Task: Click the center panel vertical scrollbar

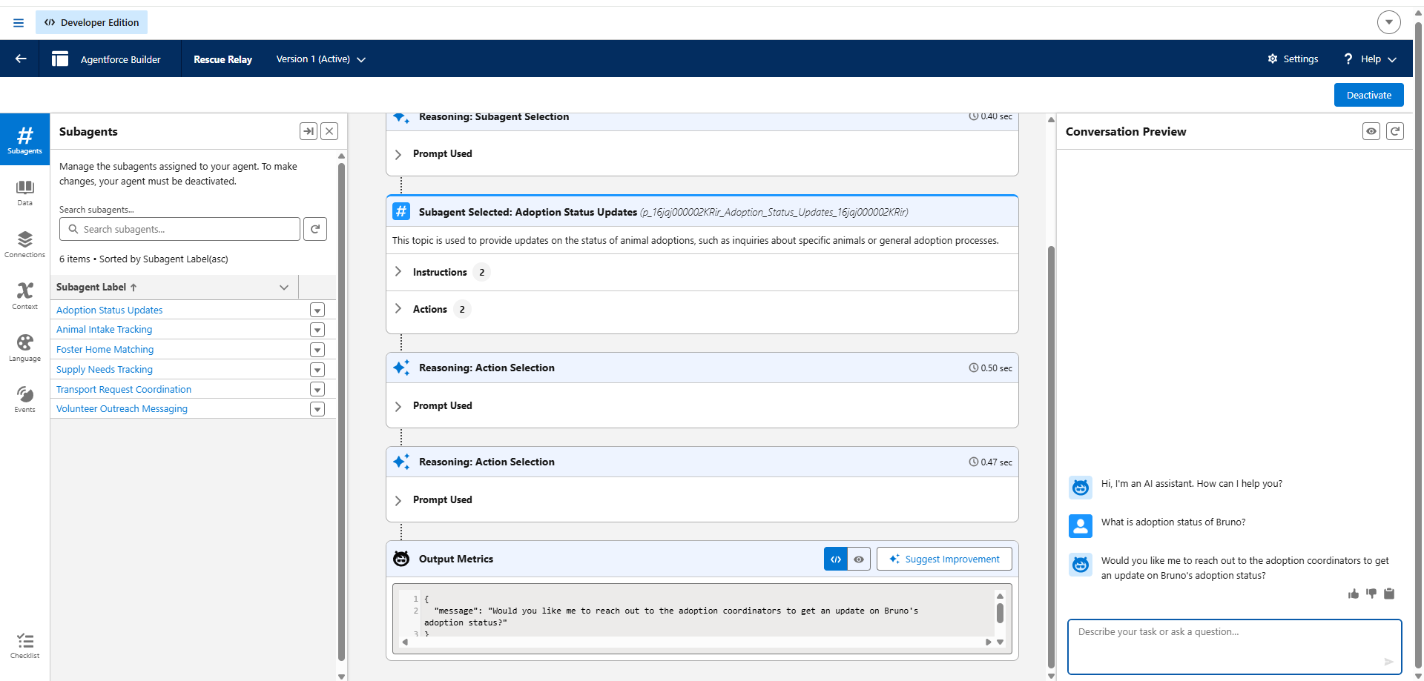Action: coord(1051,457)
